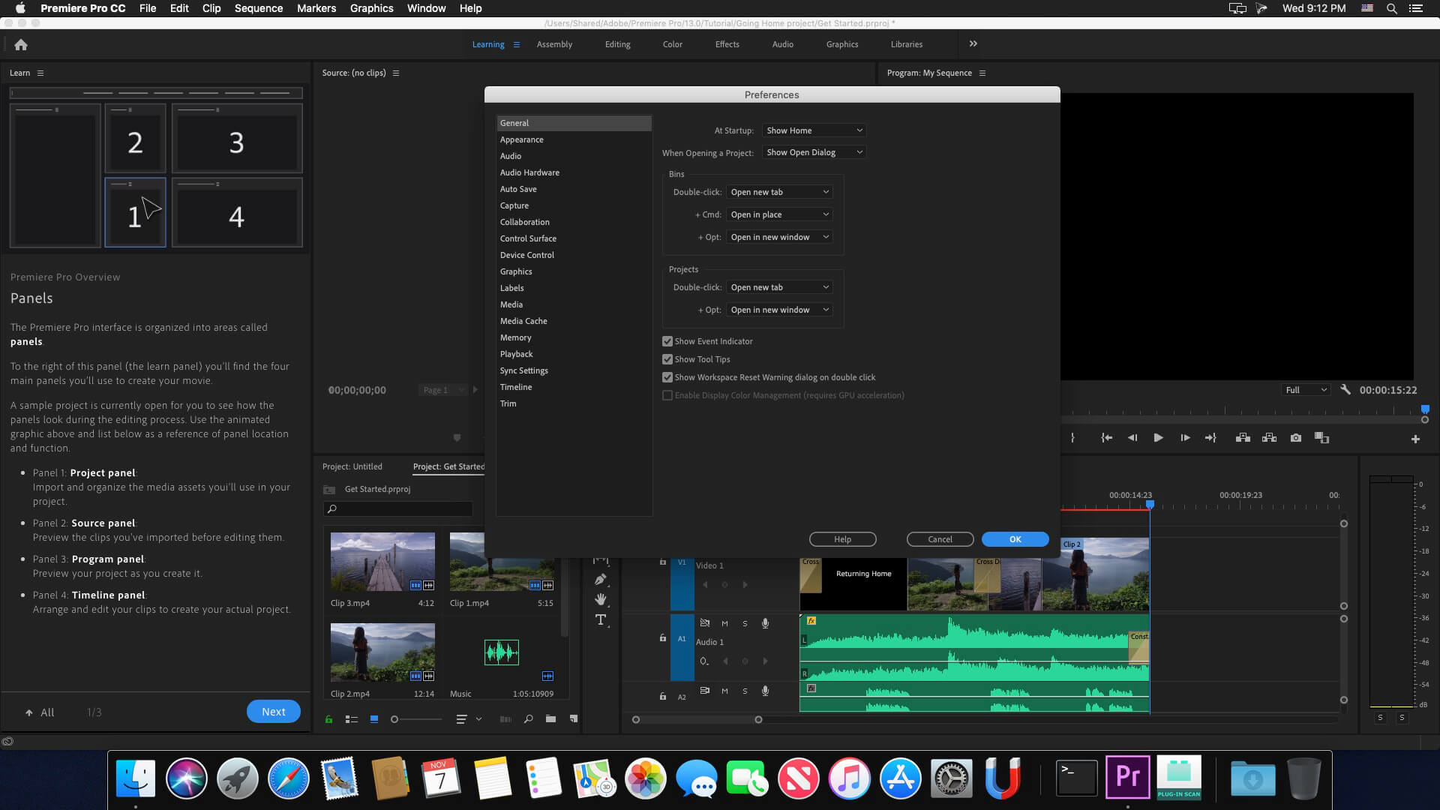Screen dimensions: 1440x810
Task: Drag the timeline playhead position
Action: [1149, 505]
